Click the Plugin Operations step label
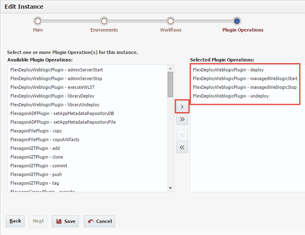This screenshot has height=235, width=305. (x=243, y=30)
